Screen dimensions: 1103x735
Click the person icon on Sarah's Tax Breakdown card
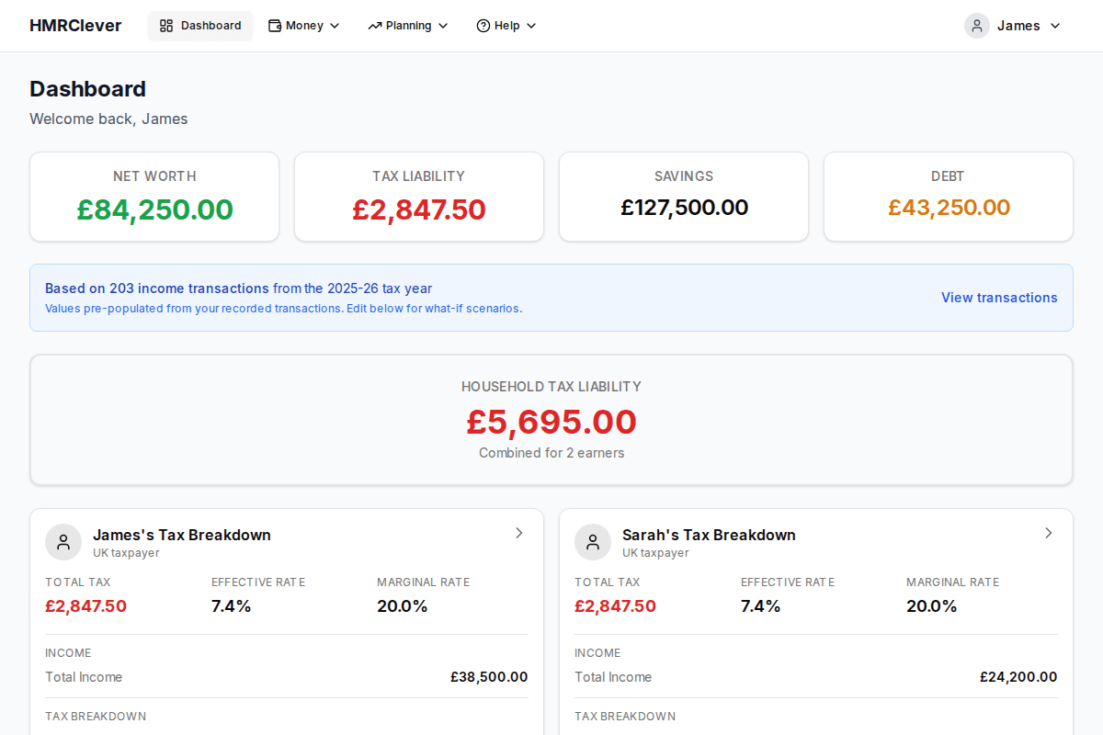tap(592, 542)
